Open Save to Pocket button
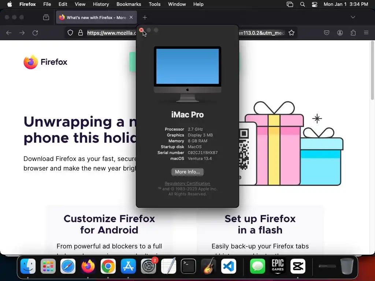This screenshot has width=375, height=281. pos(326,33)
